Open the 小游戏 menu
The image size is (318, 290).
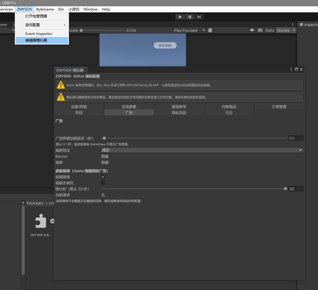coord(74,9)
